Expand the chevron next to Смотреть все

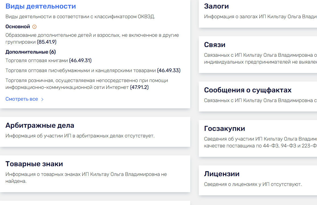tap(42, 99)
